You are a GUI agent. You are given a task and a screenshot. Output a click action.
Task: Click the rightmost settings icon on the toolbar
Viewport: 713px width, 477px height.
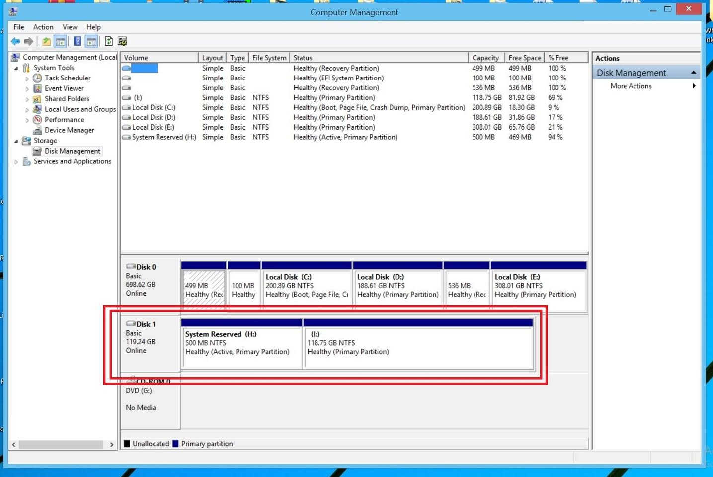(122, 41)
